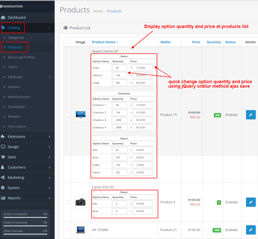Click the Other Statuses progress bar
This screenshot has height=239, width=258.
pyautogui.click(x=25, y=234)
